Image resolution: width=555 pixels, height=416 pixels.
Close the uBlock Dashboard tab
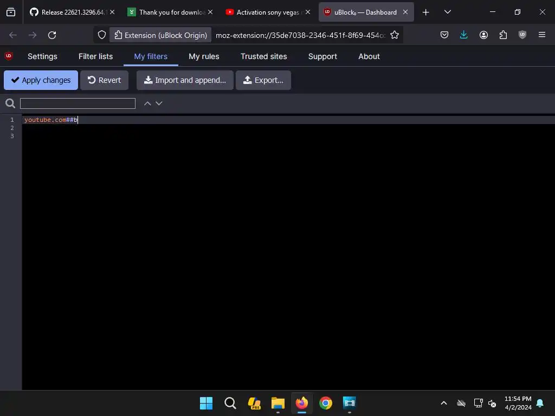pos(405,12)
